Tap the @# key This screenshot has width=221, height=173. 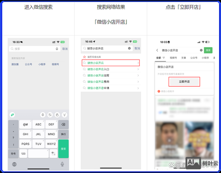click(x=26, y=124)
